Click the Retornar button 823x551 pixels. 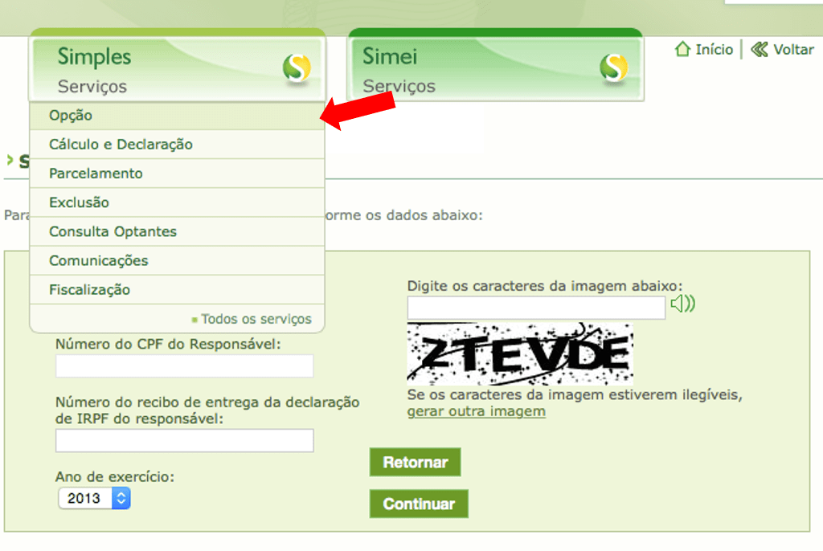[x=416, y=462]
